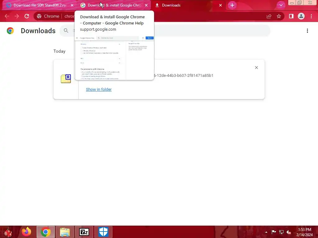Viewport: 318px width, 238px height.
Task: Close the Downloads tab
Action: (220, 5)
